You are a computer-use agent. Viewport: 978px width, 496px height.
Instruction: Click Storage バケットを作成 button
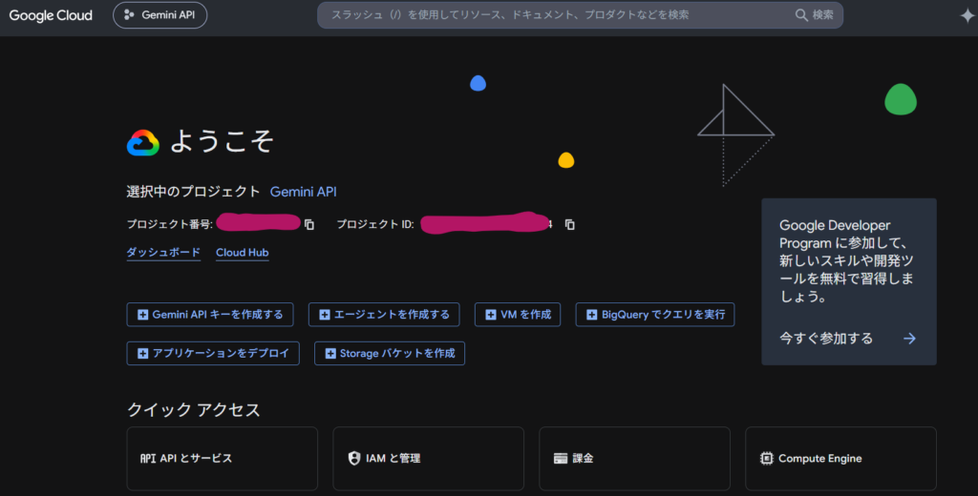[x=390, y=353]
